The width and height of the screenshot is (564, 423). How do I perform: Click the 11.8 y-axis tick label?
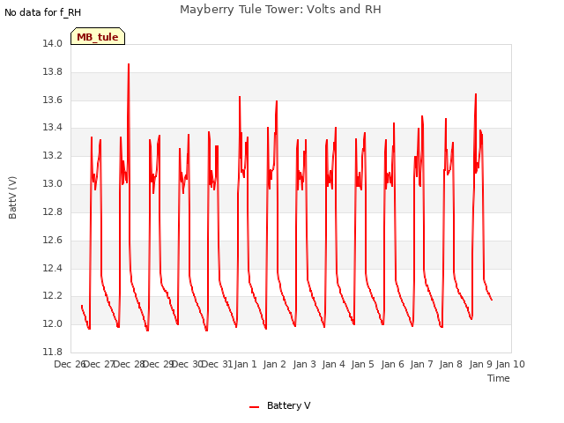pyautogui.click(x=53, y=352)
